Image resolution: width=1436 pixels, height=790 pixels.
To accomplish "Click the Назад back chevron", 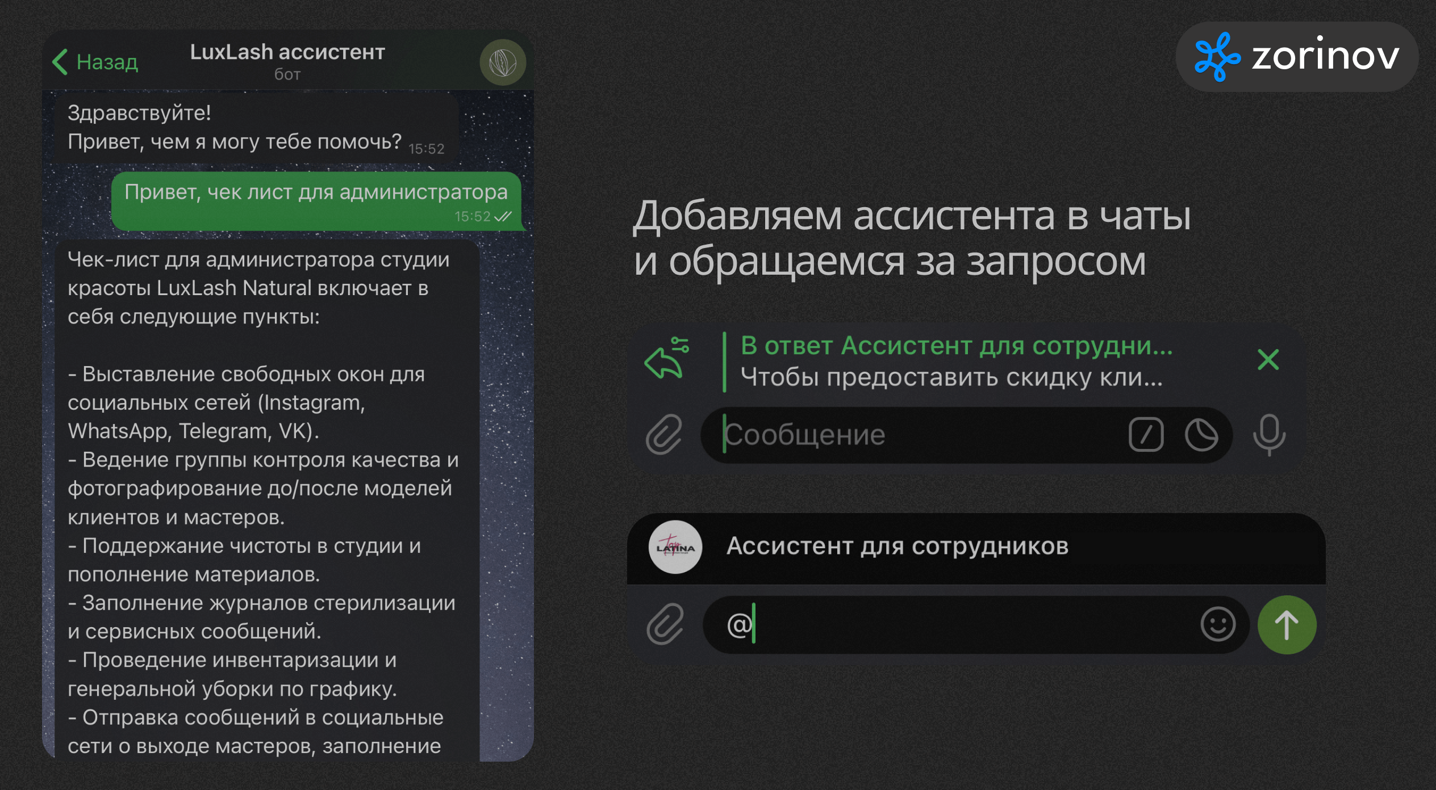I will 60,62.
